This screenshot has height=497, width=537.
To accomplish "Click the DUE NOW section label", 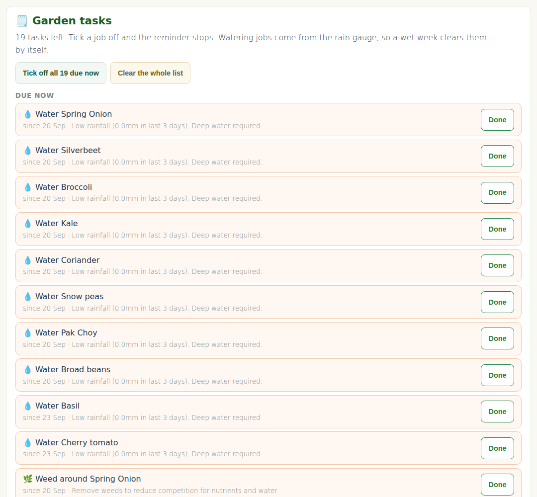I will 35,95.
